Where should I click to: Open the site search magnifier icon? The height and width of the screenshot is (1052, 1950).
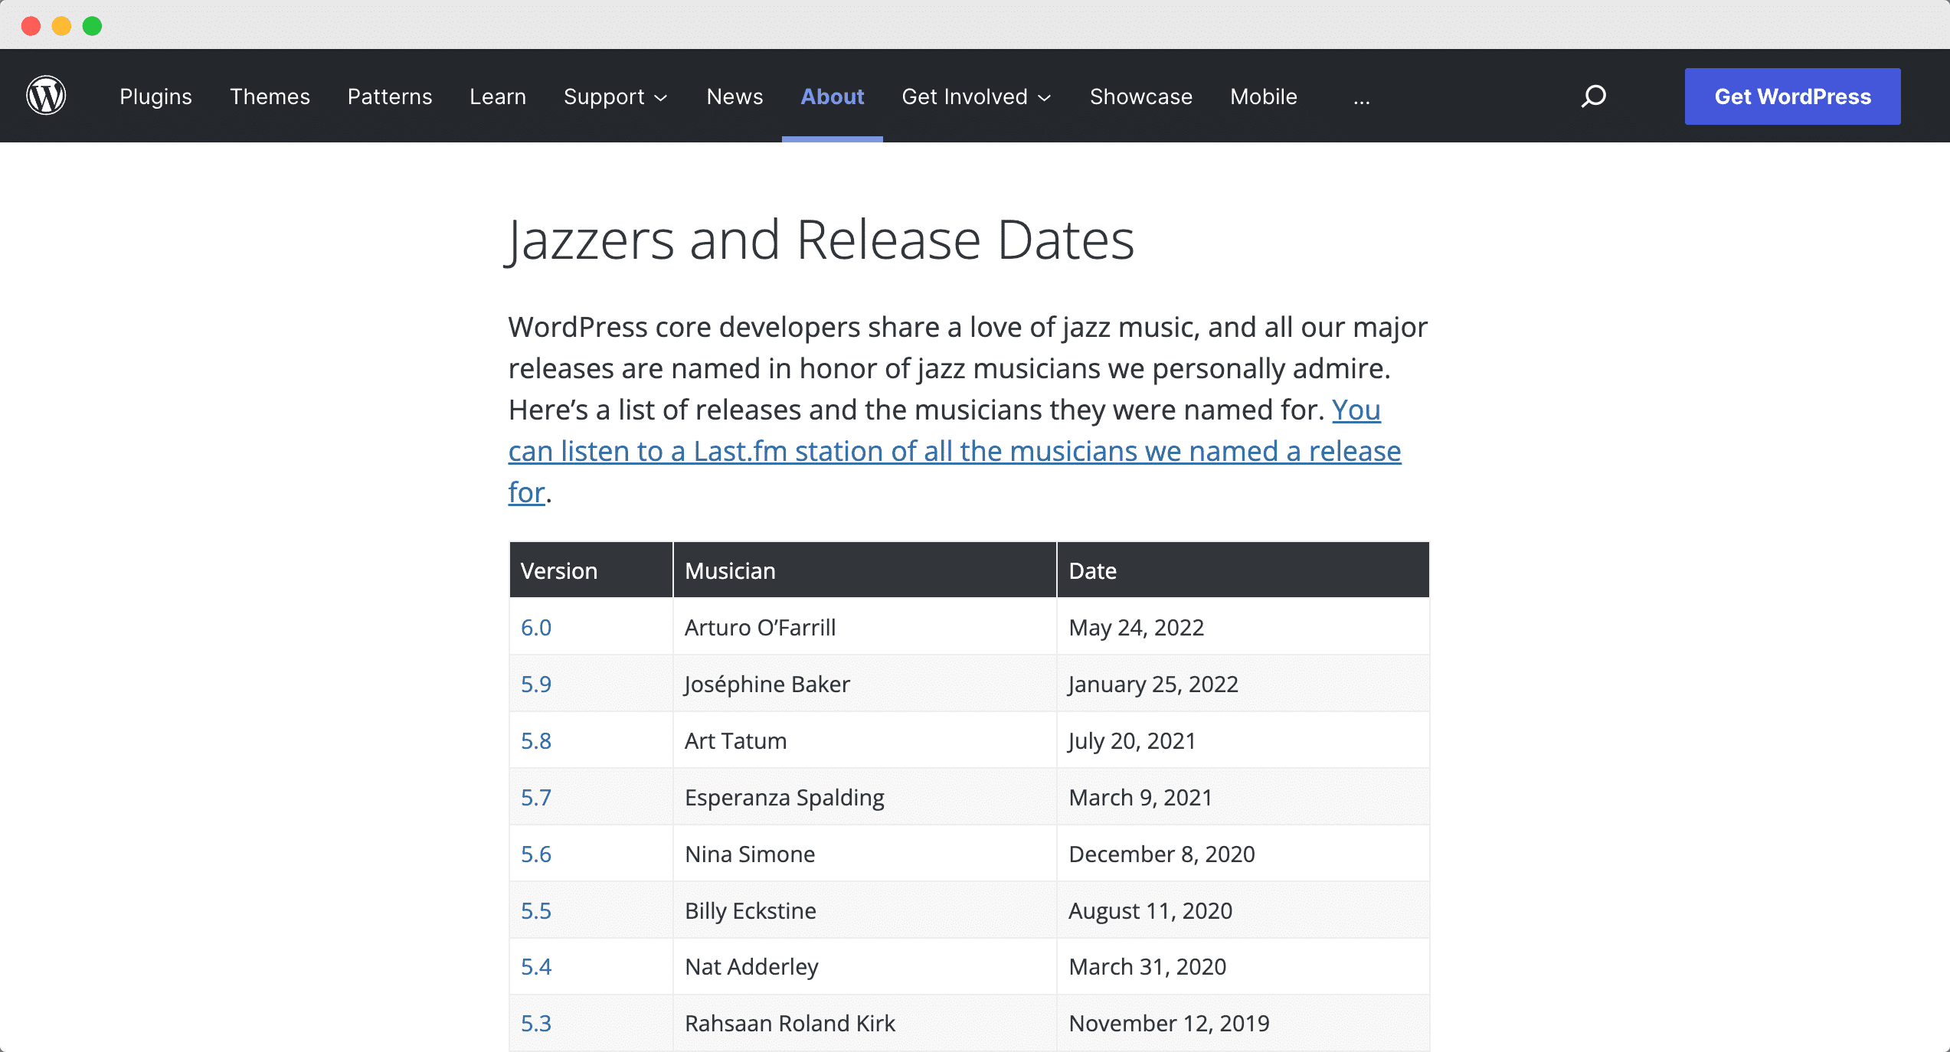pos(1594,96)
